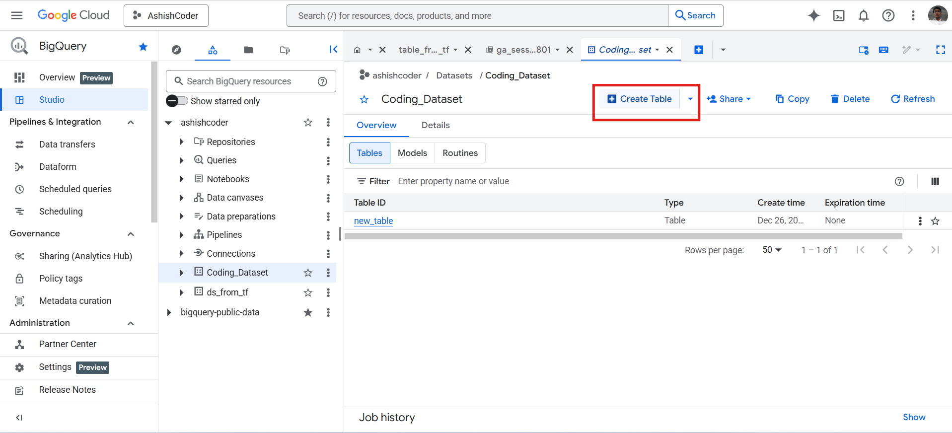Switch to table_fr..._tf tab
This screenshot has width=952, height=433.
tap(424, 50)
